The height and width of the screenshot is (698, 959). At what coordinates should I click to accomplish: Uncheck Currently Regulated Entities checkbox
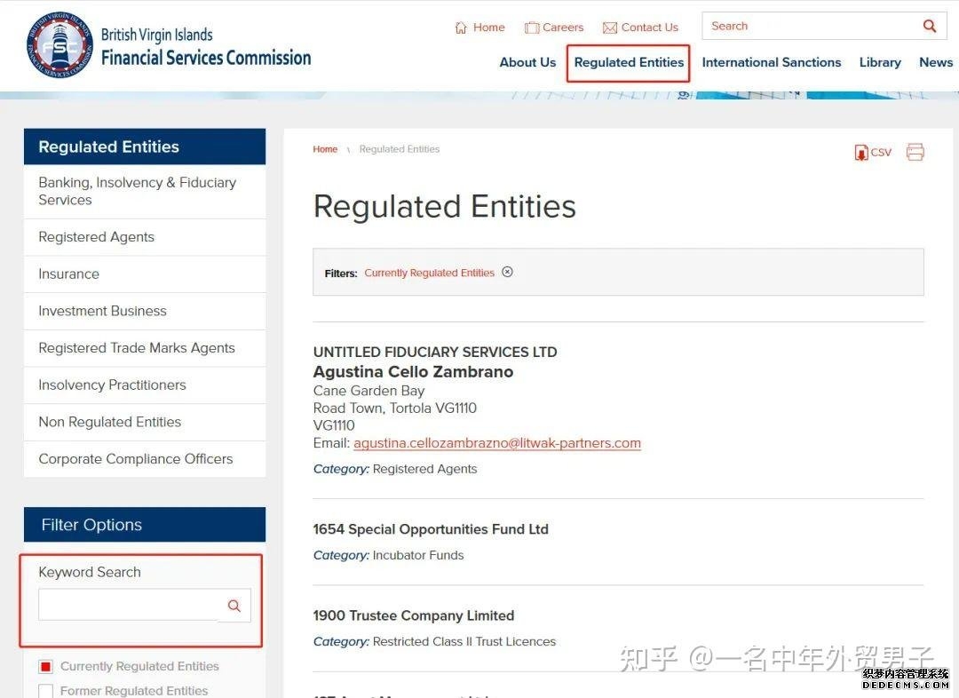click(46, 666)
